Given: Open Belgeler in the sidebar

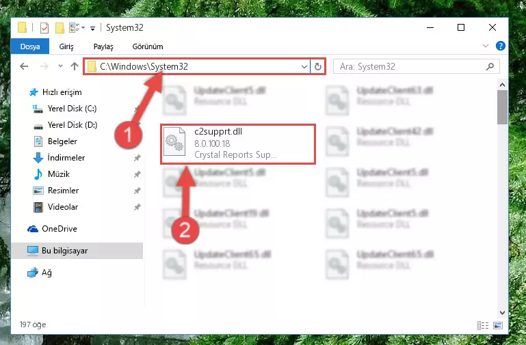Looking at the screenshot, I should [55, 141].
